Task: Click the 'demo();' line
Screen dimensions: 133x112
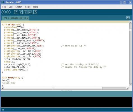Action: pyautogui.click(x=6, y=80)
